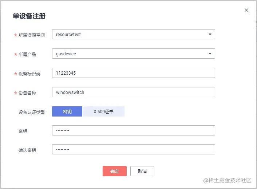
Task: Click into the 密钥 password field
Action: [134, 130]
